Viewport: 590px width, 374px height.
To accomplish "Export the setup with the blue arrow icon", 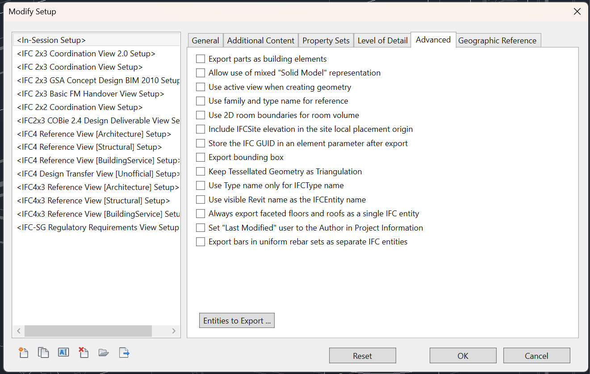I will [124, 353].
